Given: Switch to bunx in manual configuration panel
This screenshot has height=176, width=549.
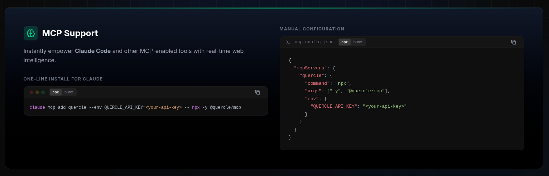Looking at the screenshot, I should 358,42.
